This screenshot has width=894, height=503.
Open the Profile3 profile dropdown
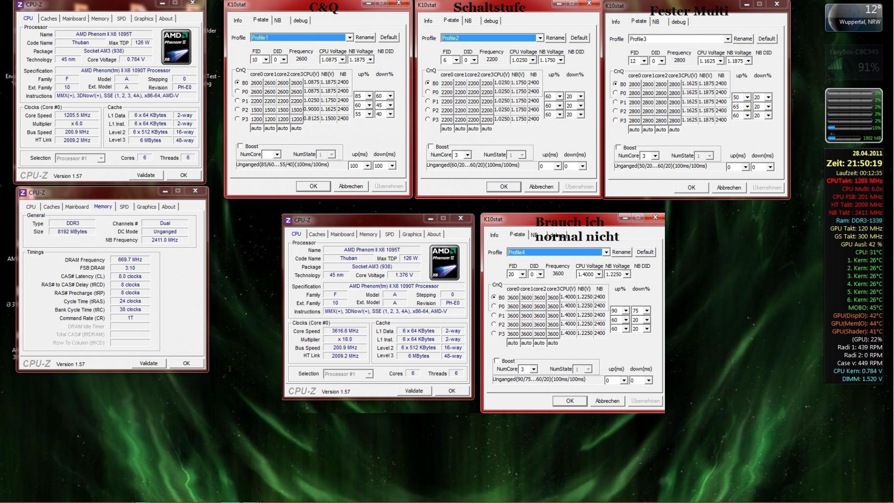point(728,39)
